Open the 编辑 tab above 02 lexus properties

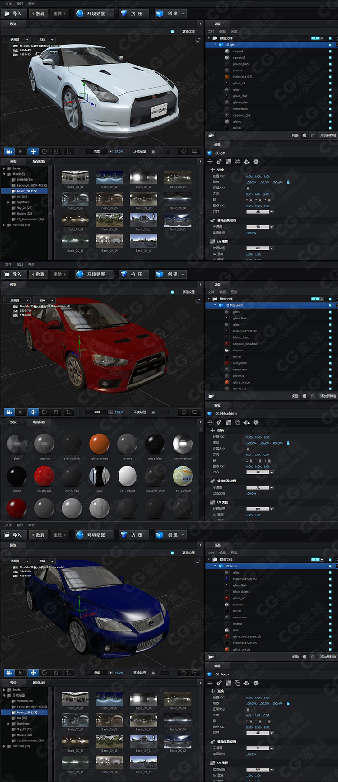click(x=218, y=666)
